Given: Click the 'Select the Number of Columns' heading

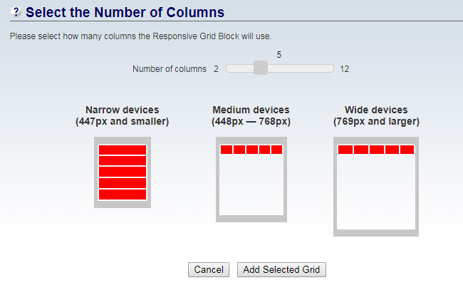Looking at the screenshot, I should [x=125, y=12].
